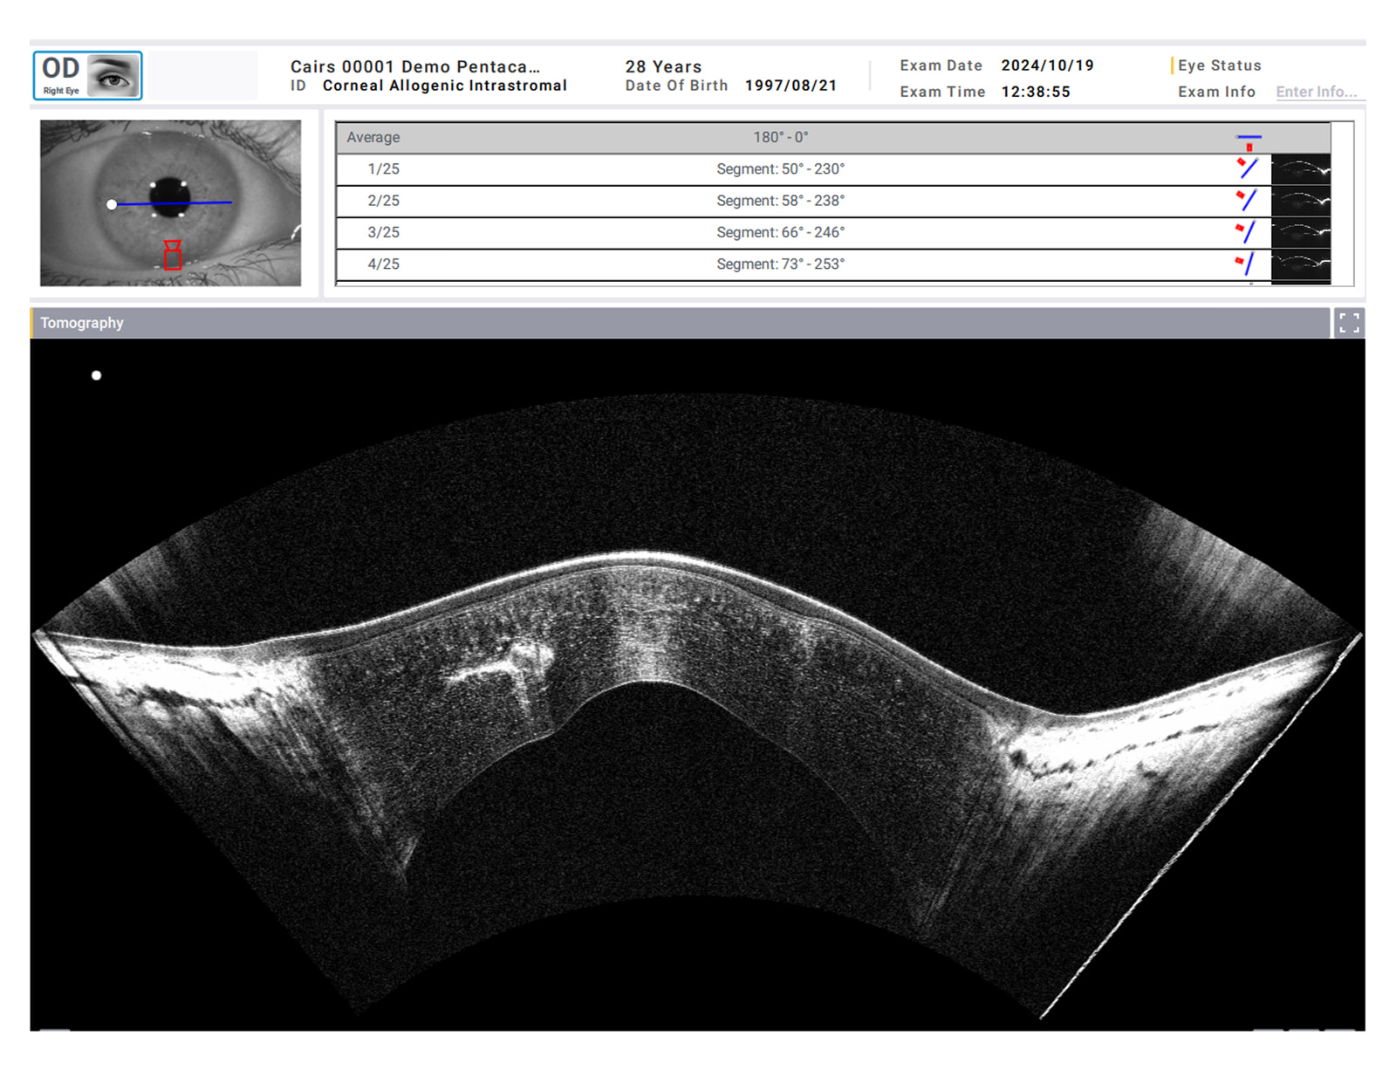Open thumbnail of segment 3/25 tomography
Viewport: 1396px width, 1070px height.
coord(1300,233)
